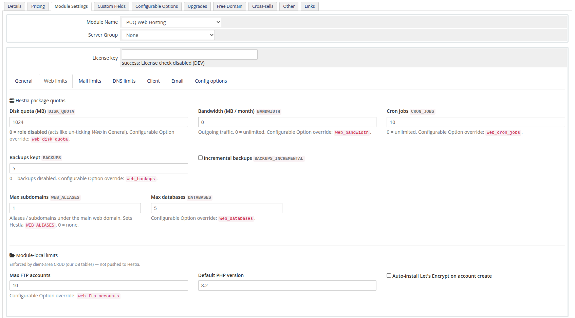Click the web_cron_jobs override code text
This screenshot has height=318, width=575.
coord(503,132)
